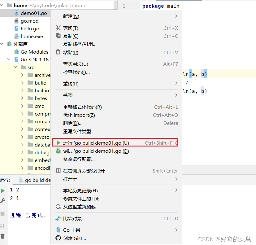Open the 重构 submenu
Screen dimensions: 256x245
[176, 84]
